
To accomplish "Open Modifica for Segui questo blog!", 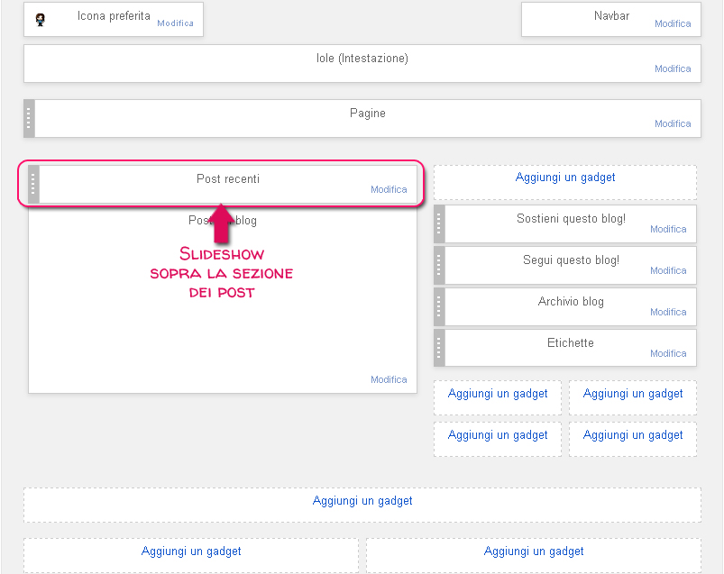I will point(668,270).
